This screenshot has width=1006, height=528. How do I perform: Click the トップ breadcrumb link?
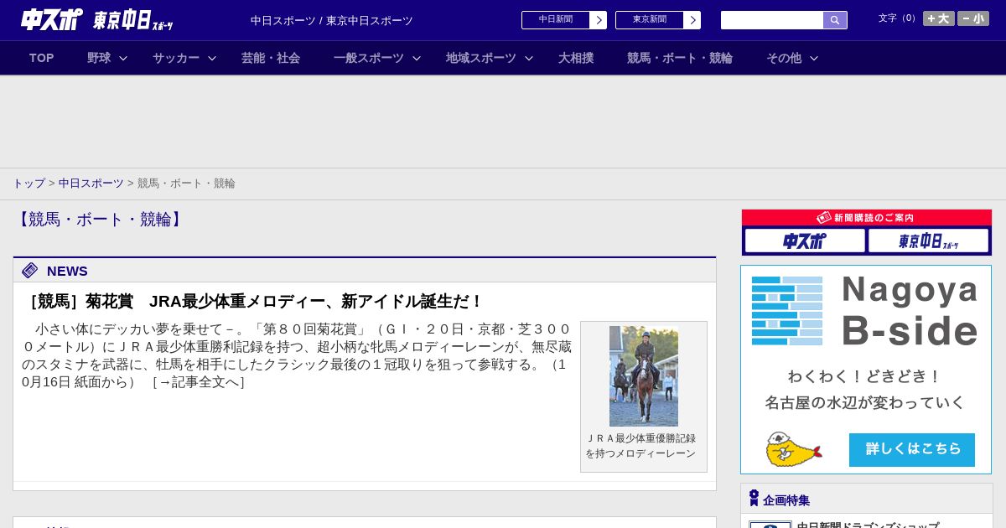tap(29, 183)
